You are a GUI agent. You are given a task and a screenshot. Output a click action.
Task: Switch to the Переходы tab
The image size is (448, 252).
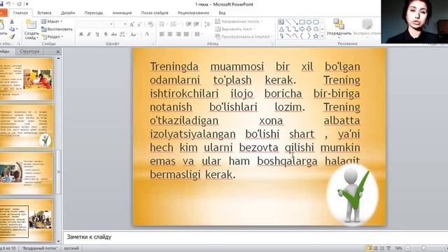point(93,13)
